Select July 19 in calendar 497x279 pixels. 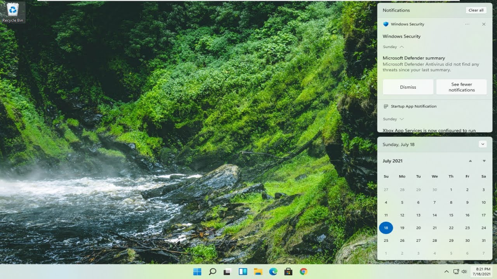point(402,228)
